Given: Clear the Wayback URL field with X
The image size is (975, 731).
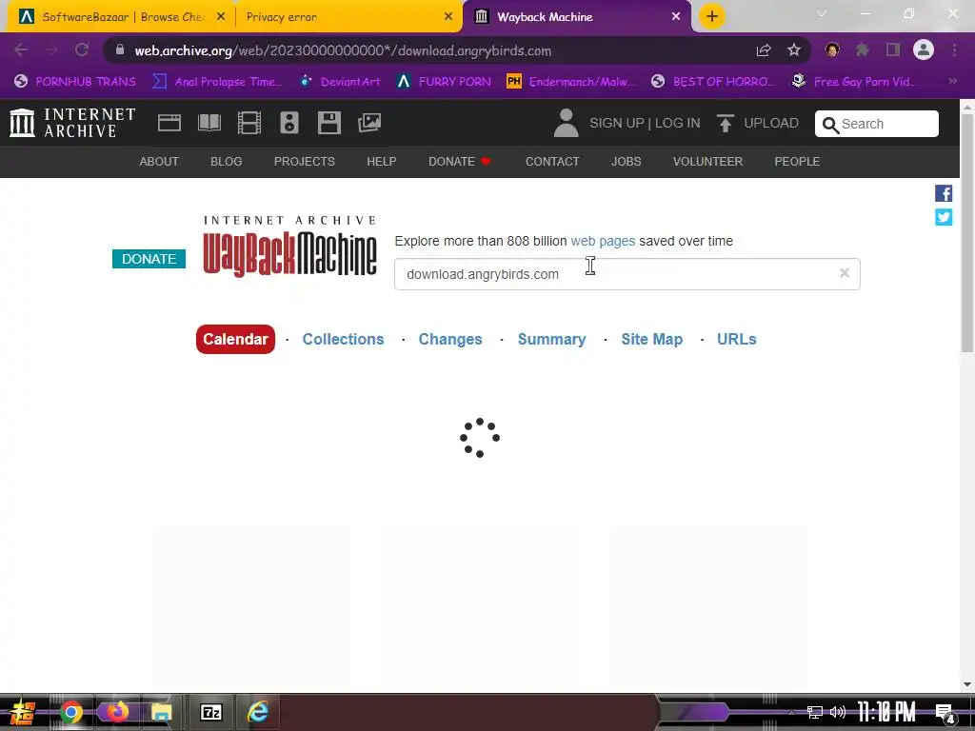Looking at the screenshot, I should 844,273.
